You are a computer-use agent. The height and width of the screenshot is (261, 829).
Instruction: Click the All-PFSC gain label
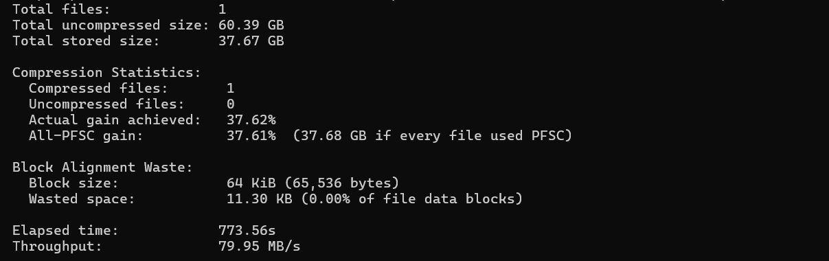click(x=86, y=136)
